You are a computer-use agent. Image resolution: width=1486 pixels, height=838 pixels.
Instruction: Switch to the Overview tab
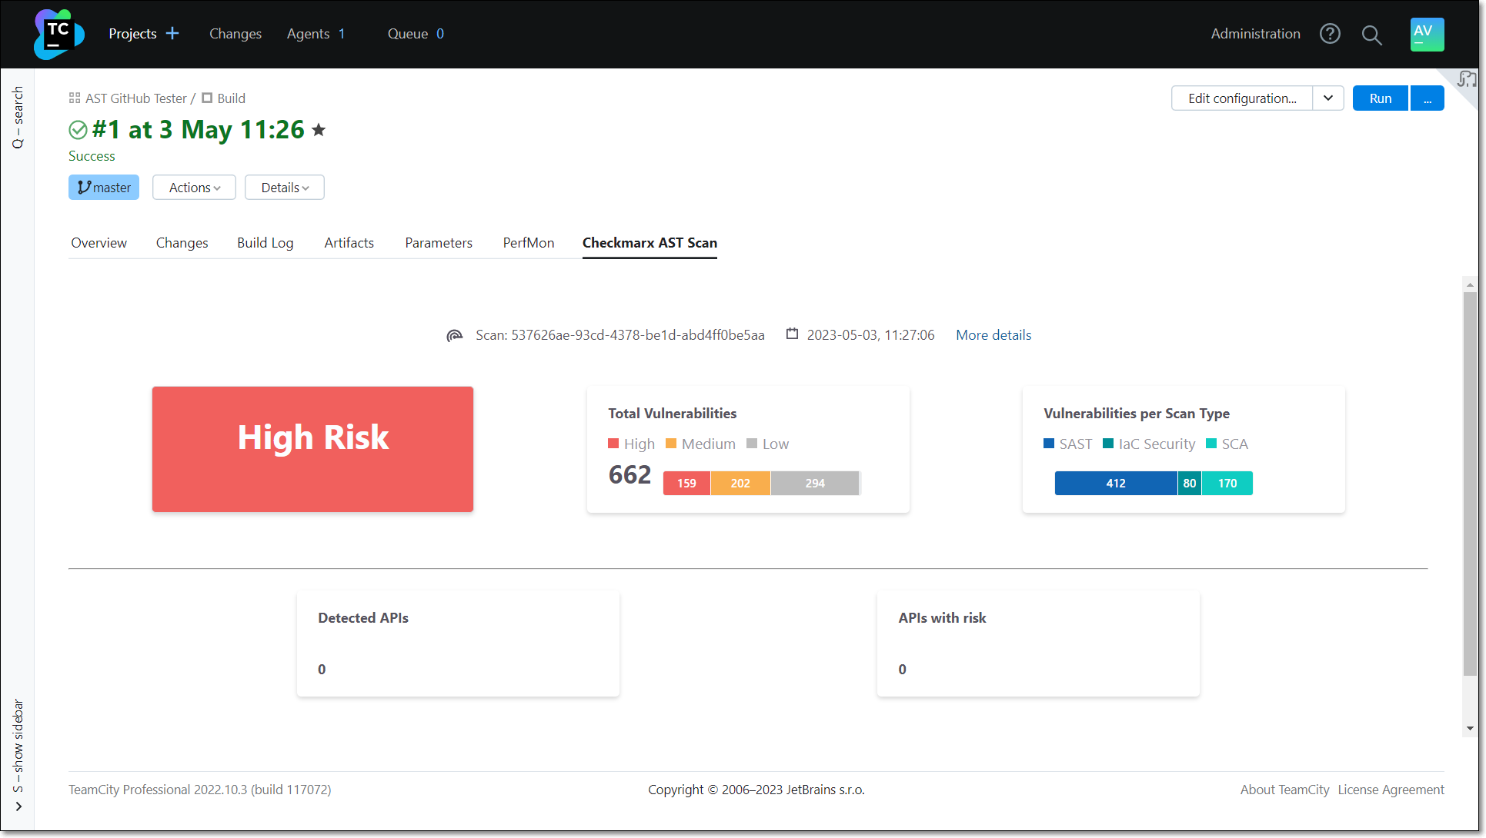pyautogui.click(x=99, y=243)
